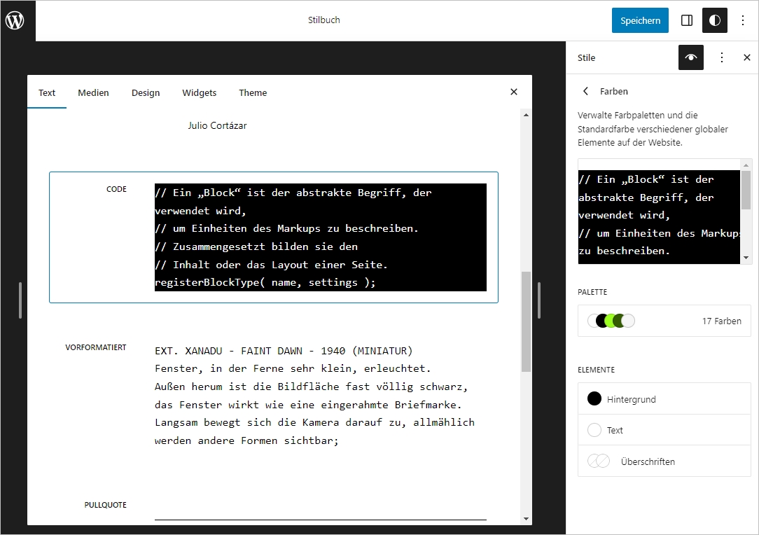
Task: Close the Stile sidebar panel
Action: [746, 57]
